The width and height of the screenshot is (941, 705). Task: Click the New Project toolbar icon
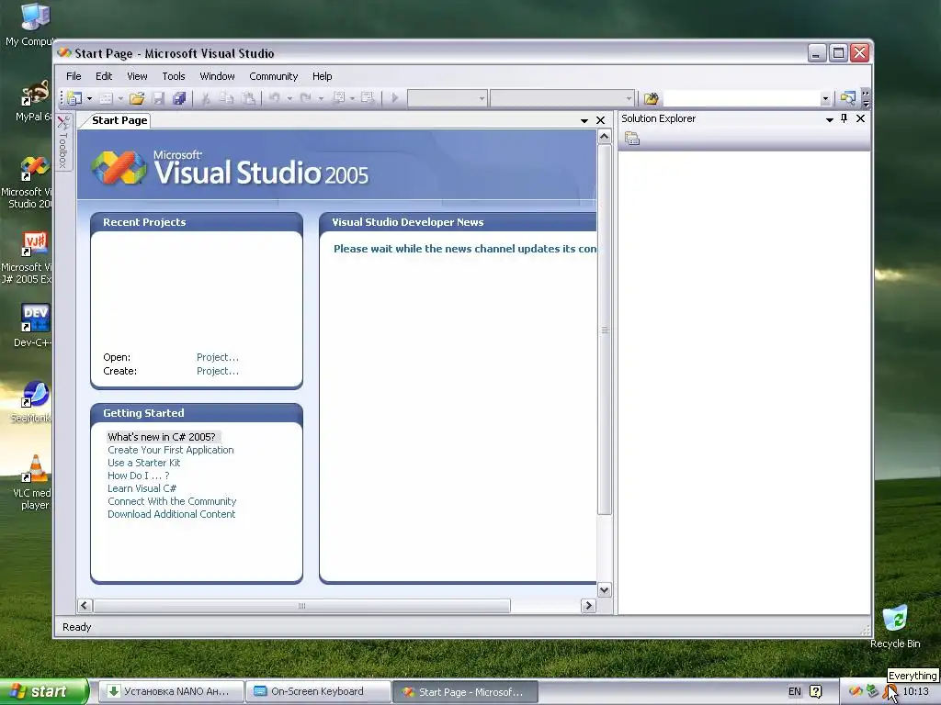pyautogui.click(x=74, y=97)
